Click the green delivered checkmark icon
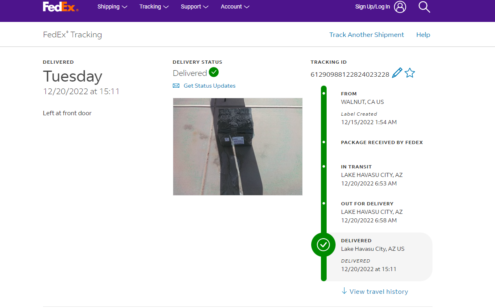Viewport: 495px width, 308px height. tap(214, 72)
